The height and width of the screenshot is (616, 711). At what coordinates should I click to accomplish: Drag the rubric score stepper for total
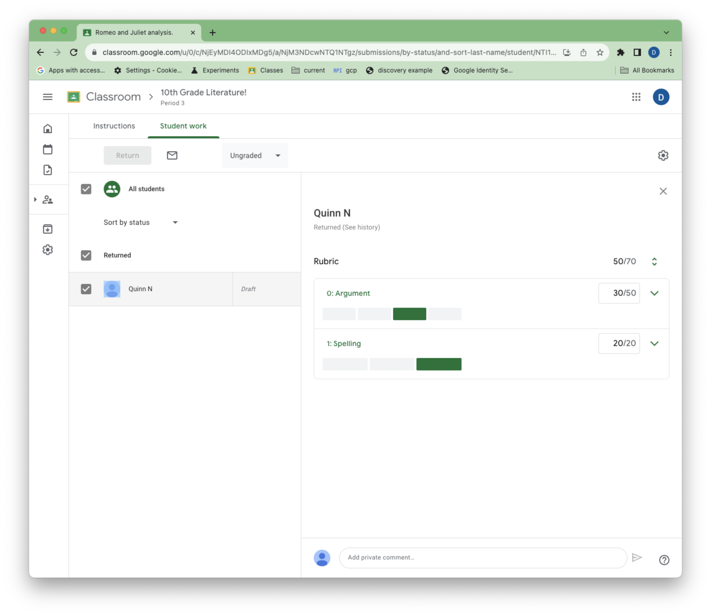[x=655, y=261]
